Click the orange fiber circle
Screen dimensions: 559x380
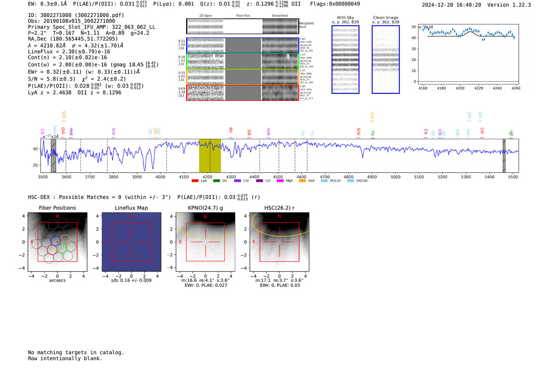tap(65, 240)
